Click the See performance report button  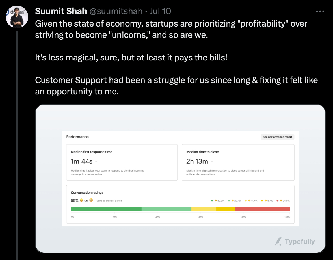(277, 137)
